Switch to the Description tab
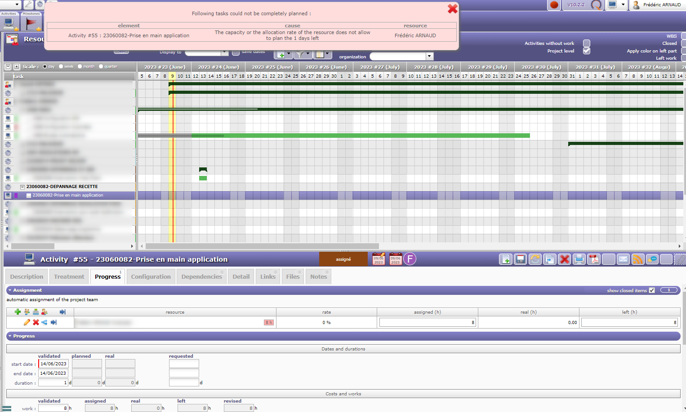686x412 pixels. [x=27, y=277]
